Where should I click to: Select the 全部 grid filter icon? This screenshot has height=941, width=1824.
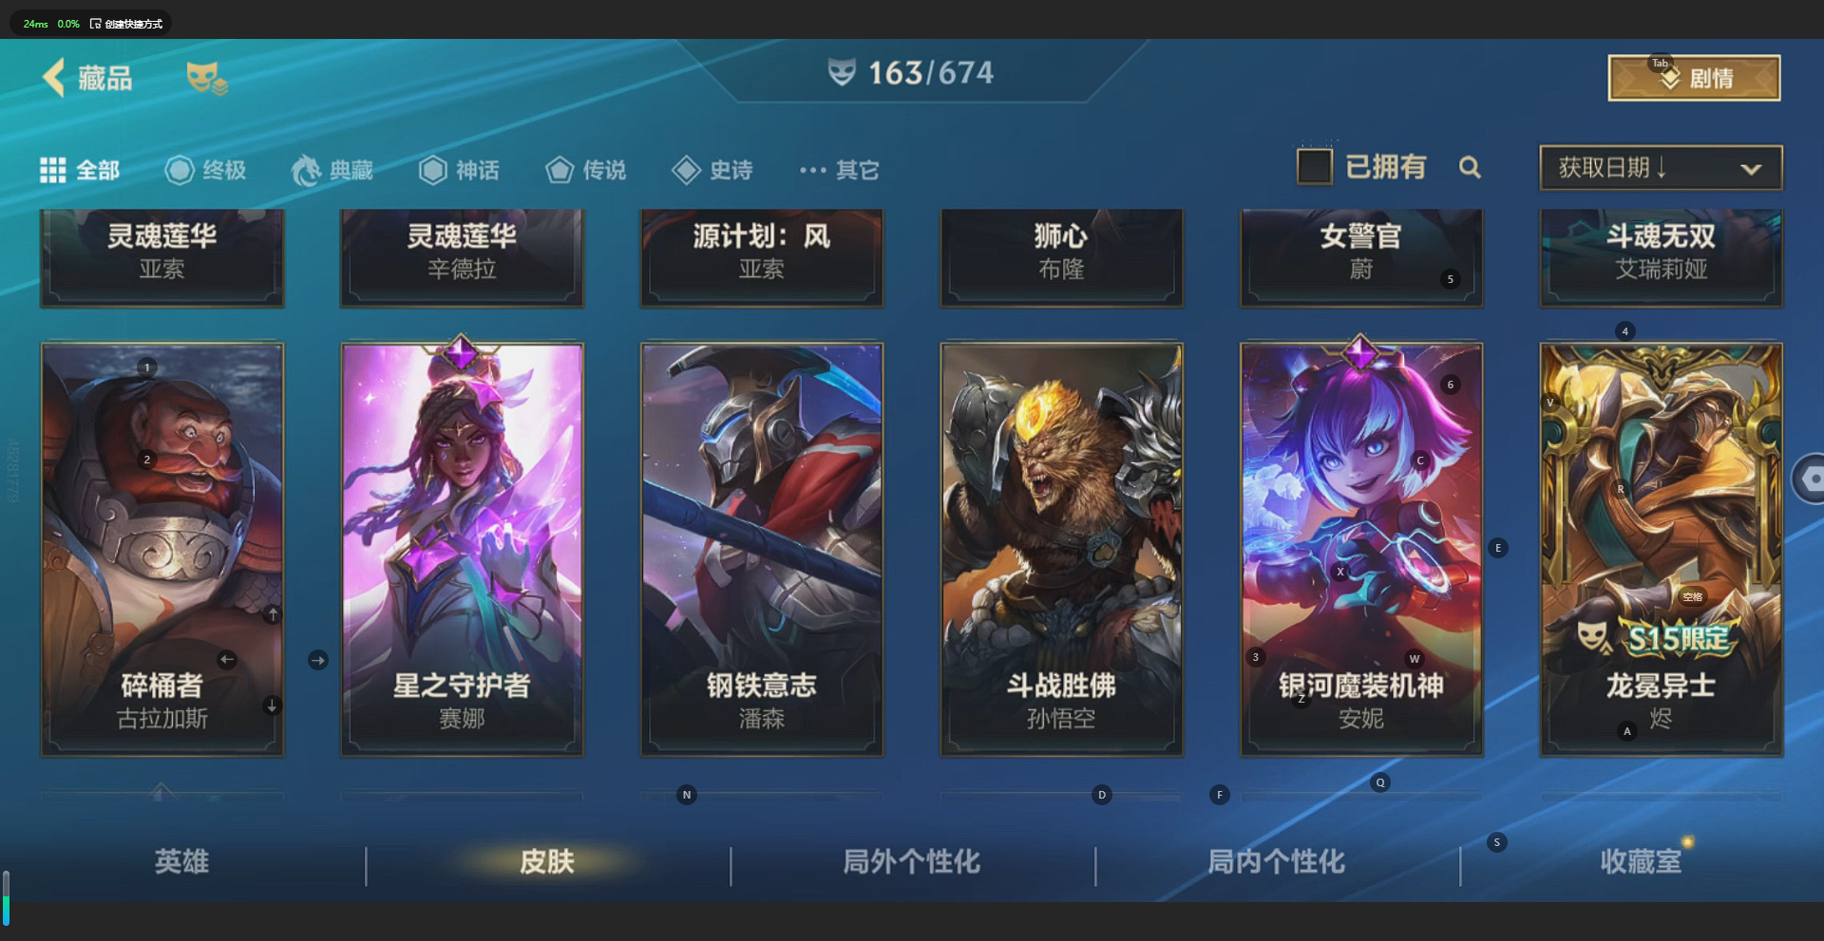pos(52,170)
